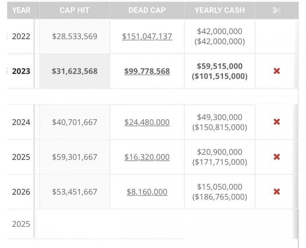Viewport: 306px width, 248px height.
Task: Click the red X in the 2023 row
Action: [x=277, y=71]
